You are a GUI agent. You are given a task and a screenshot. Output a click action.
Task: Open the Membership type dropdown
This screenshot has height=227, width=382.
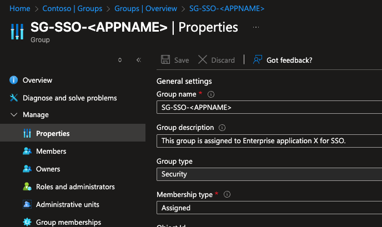click(269, 208)
